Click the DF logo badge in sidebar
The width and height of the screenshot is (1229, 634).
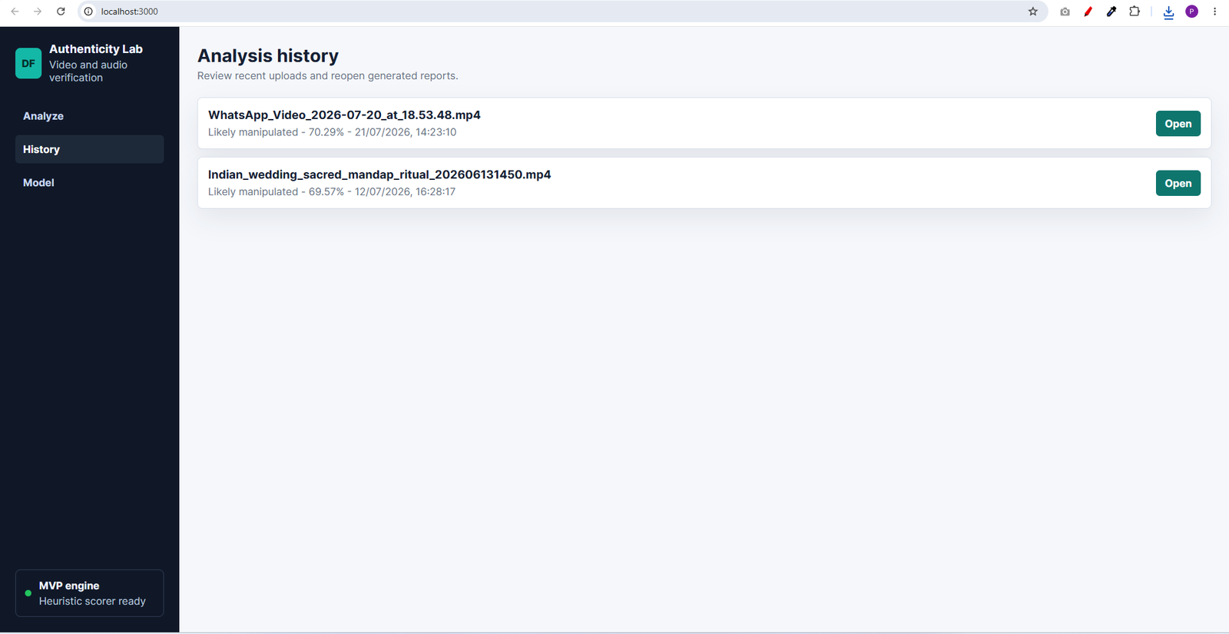[x=28, y=63]
